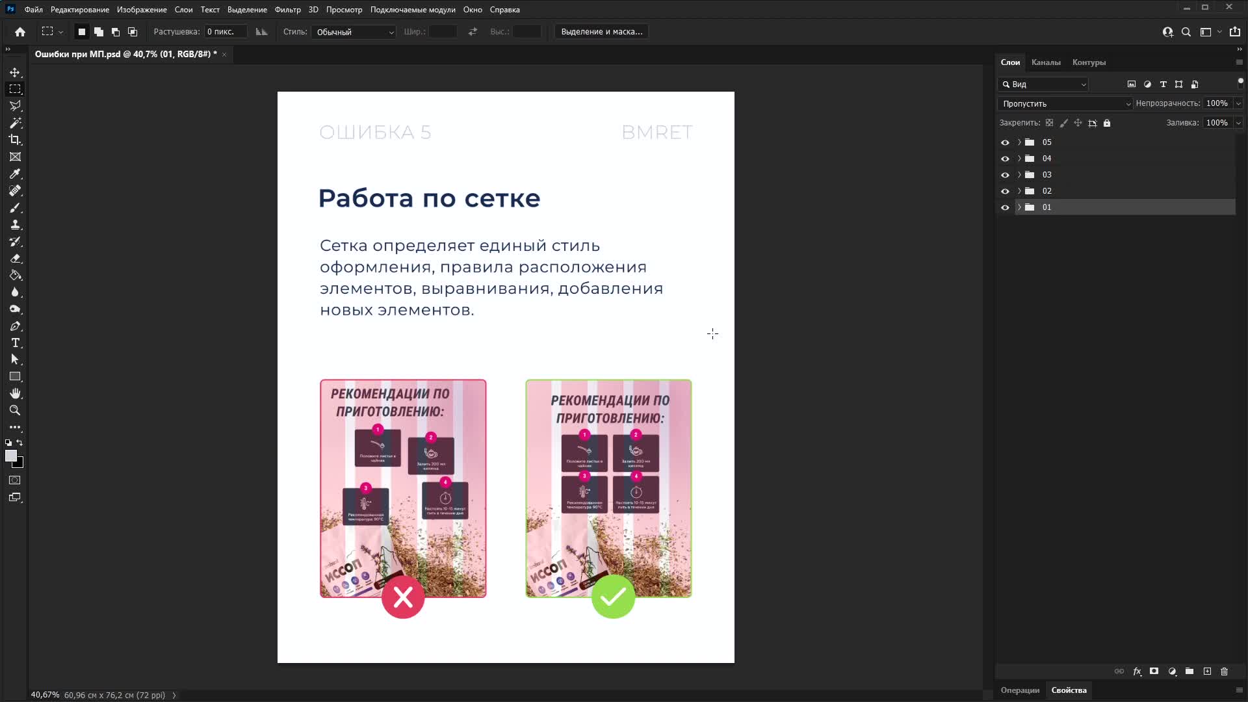Hide the 05 layer group

(1005, 142)
